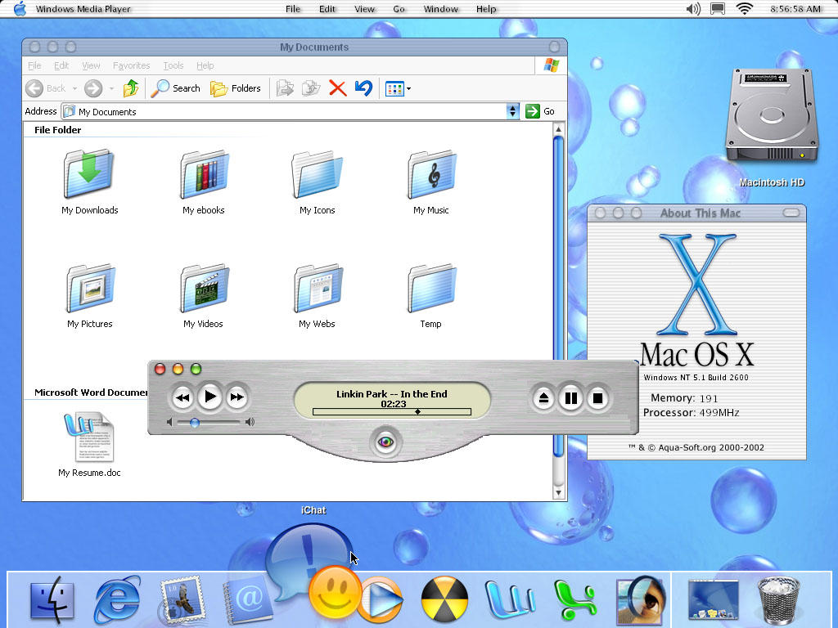Click the rewind button in player

point(182,397)
